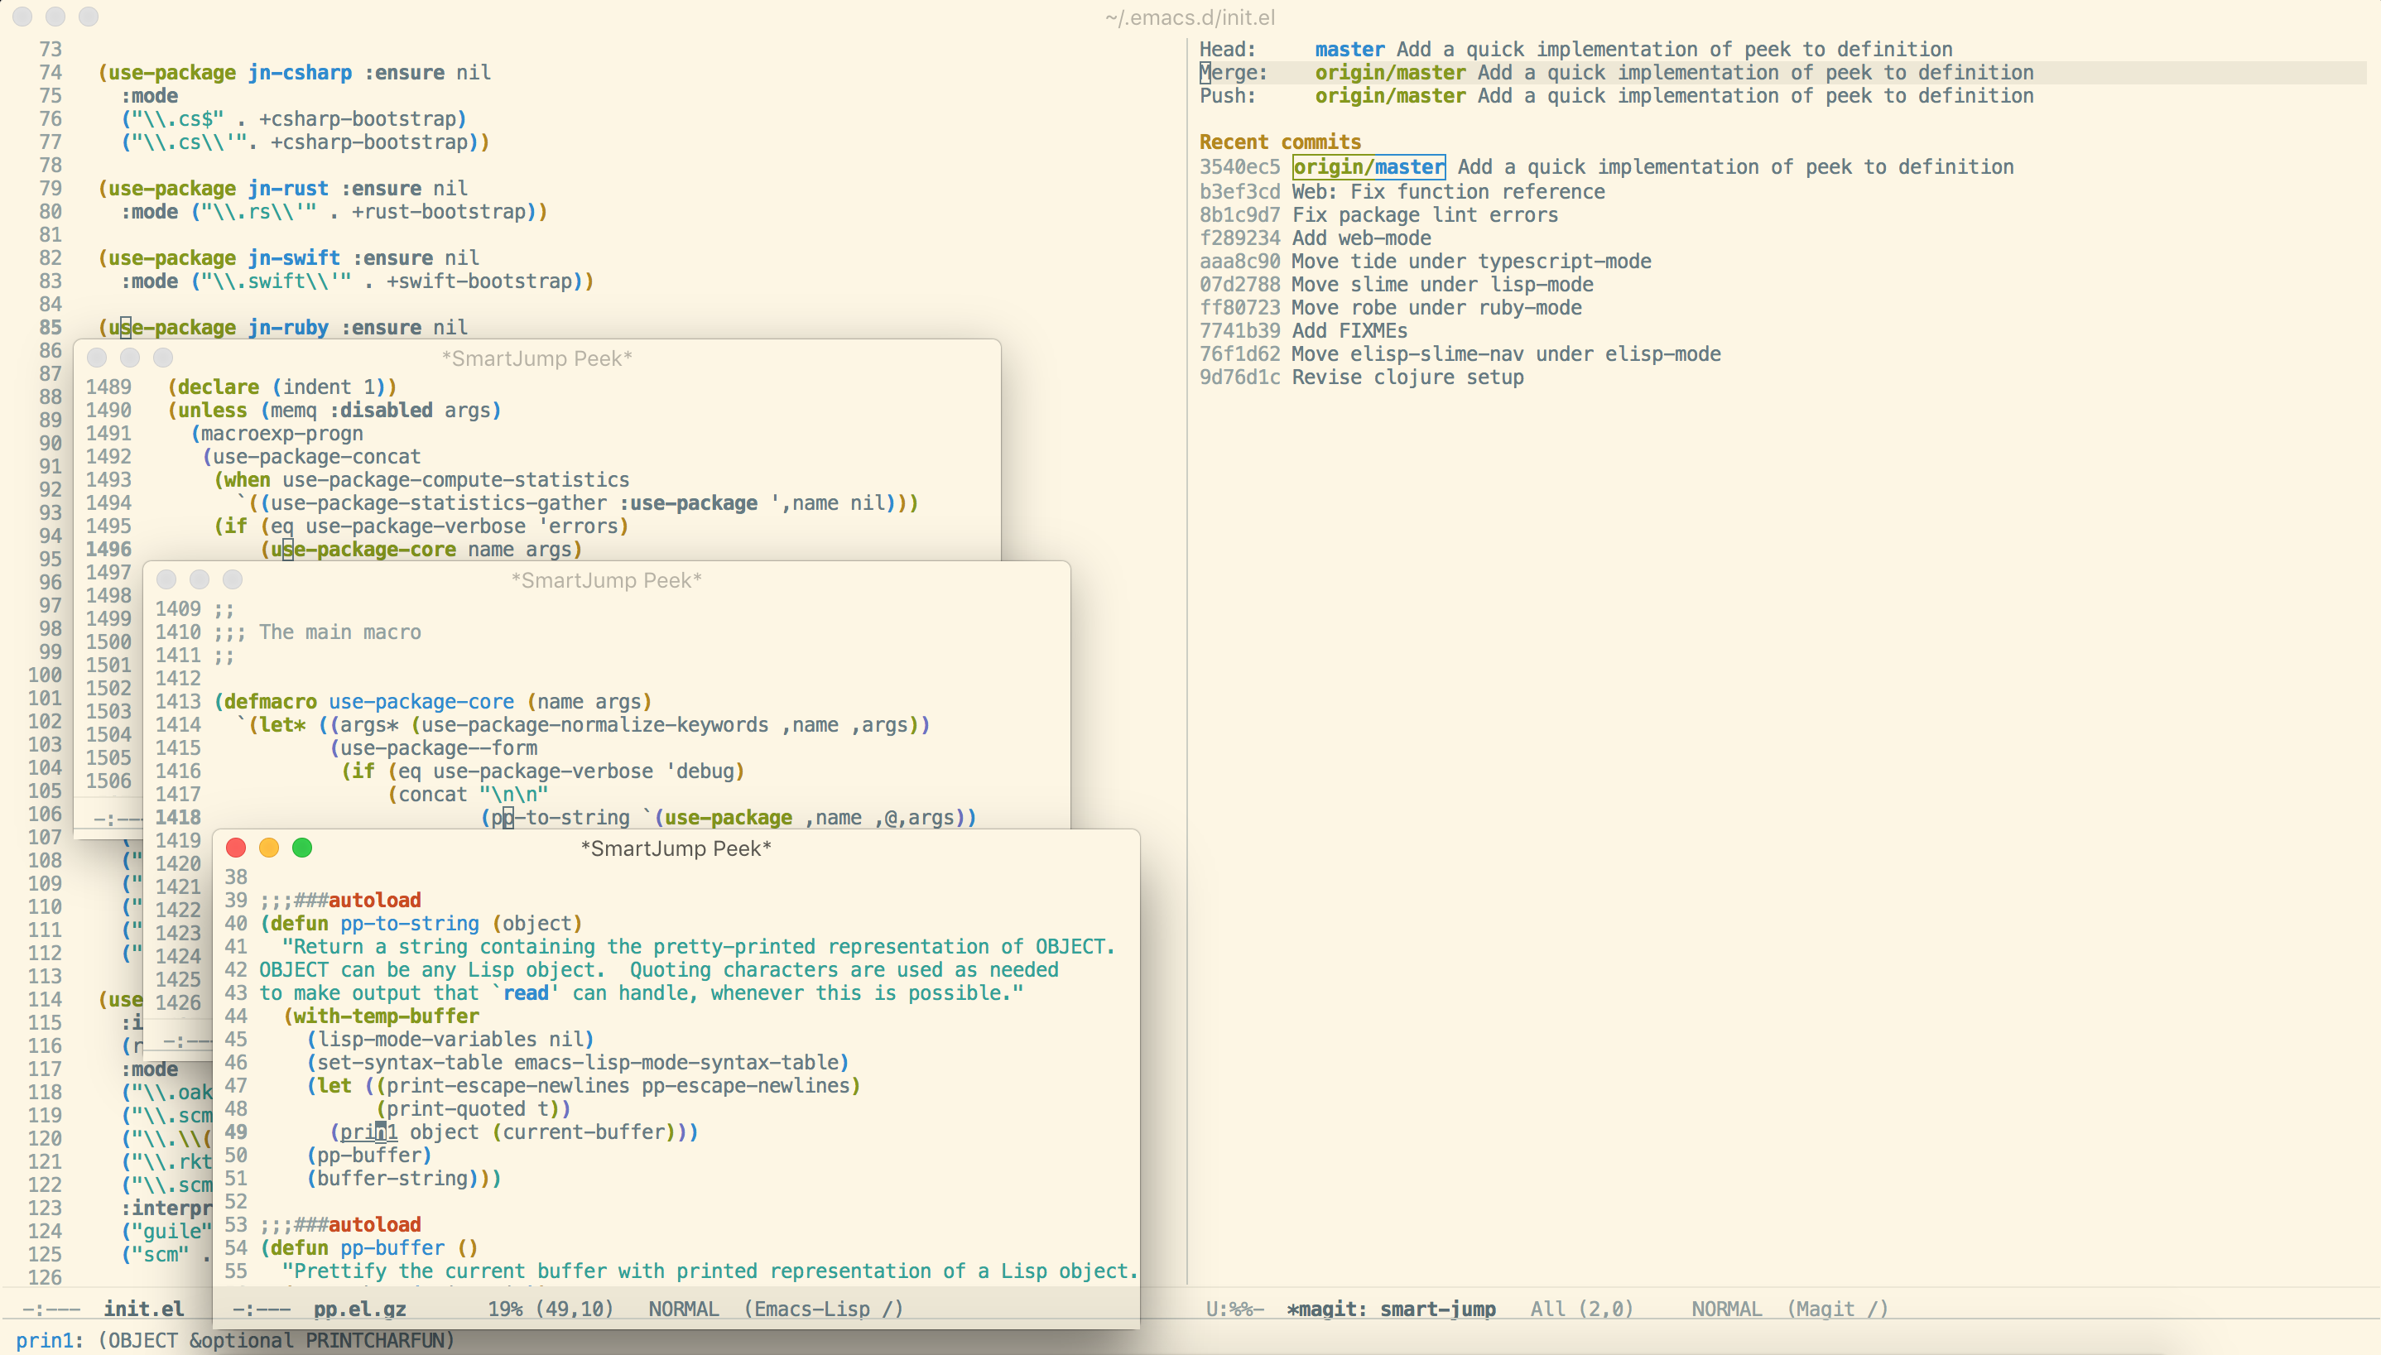Click the green zoom button of front SmartJump Peek
The height and width of the screenshot is (1355, 2381).
click(301, 848)
